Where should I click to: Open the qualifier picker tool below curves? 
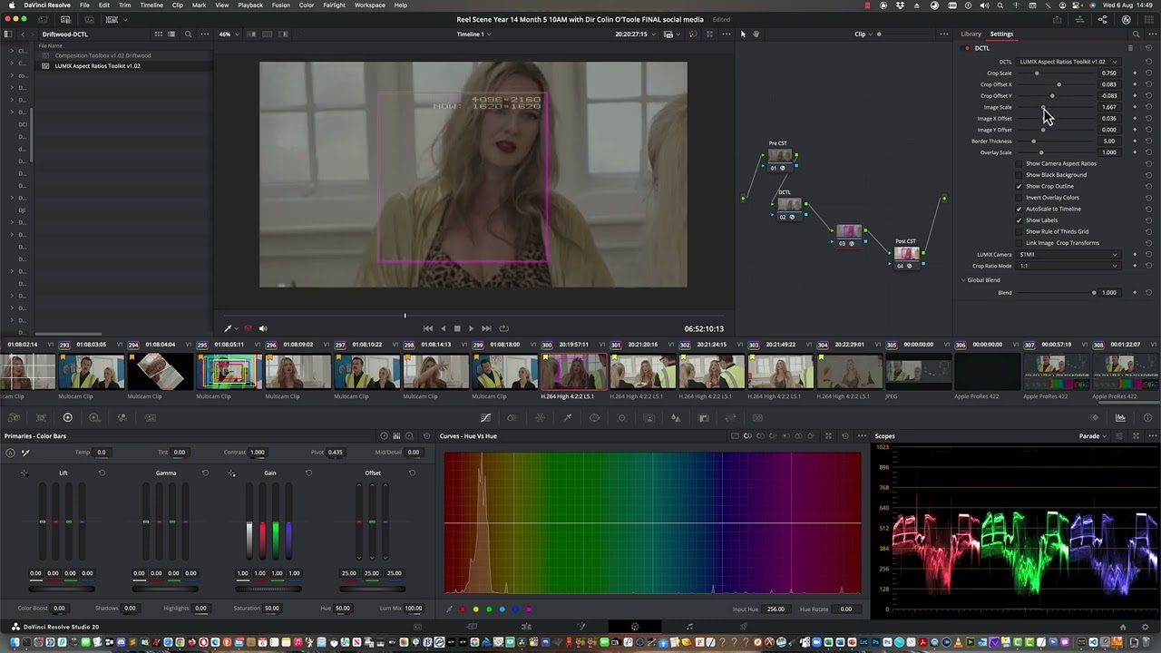tap(450, 609)
